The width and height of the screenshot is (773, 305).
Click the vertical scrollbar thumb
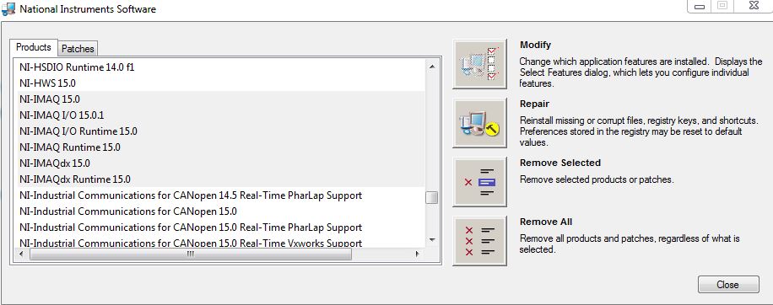432,198
